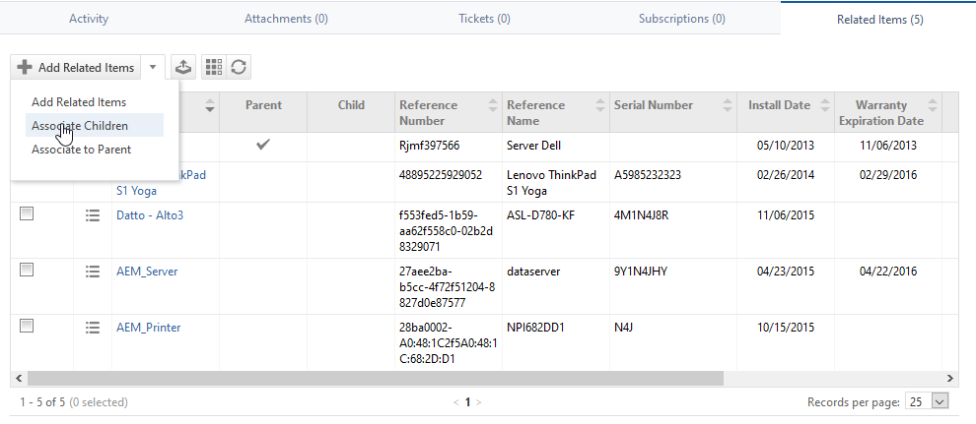
Task: Switch to the Attachments (0) tab
Action: 286,19
